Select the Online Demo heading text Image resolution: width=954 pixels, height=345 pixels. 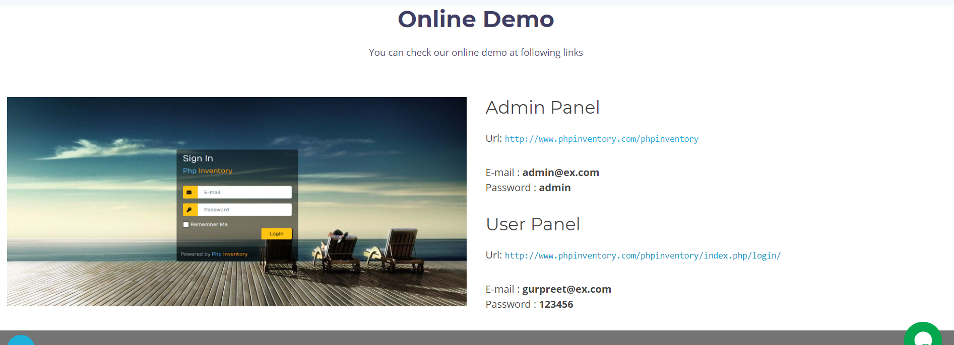[476, 20]
